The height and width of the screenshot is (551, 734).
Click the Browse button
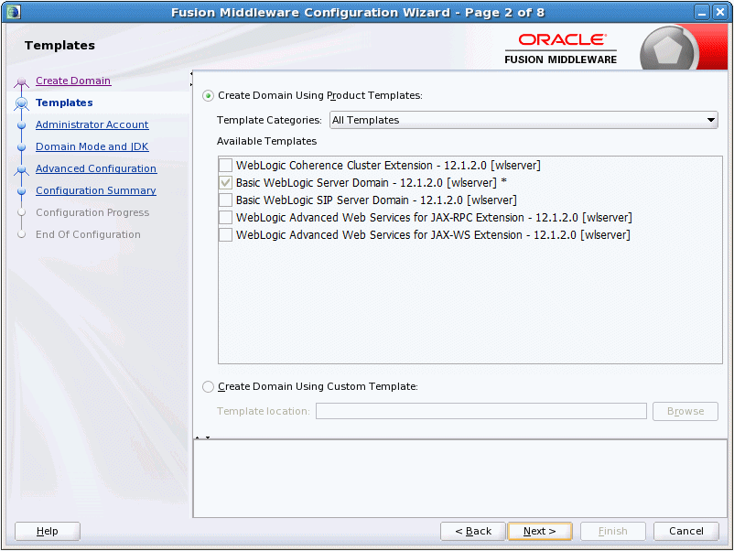click(685, 412)
